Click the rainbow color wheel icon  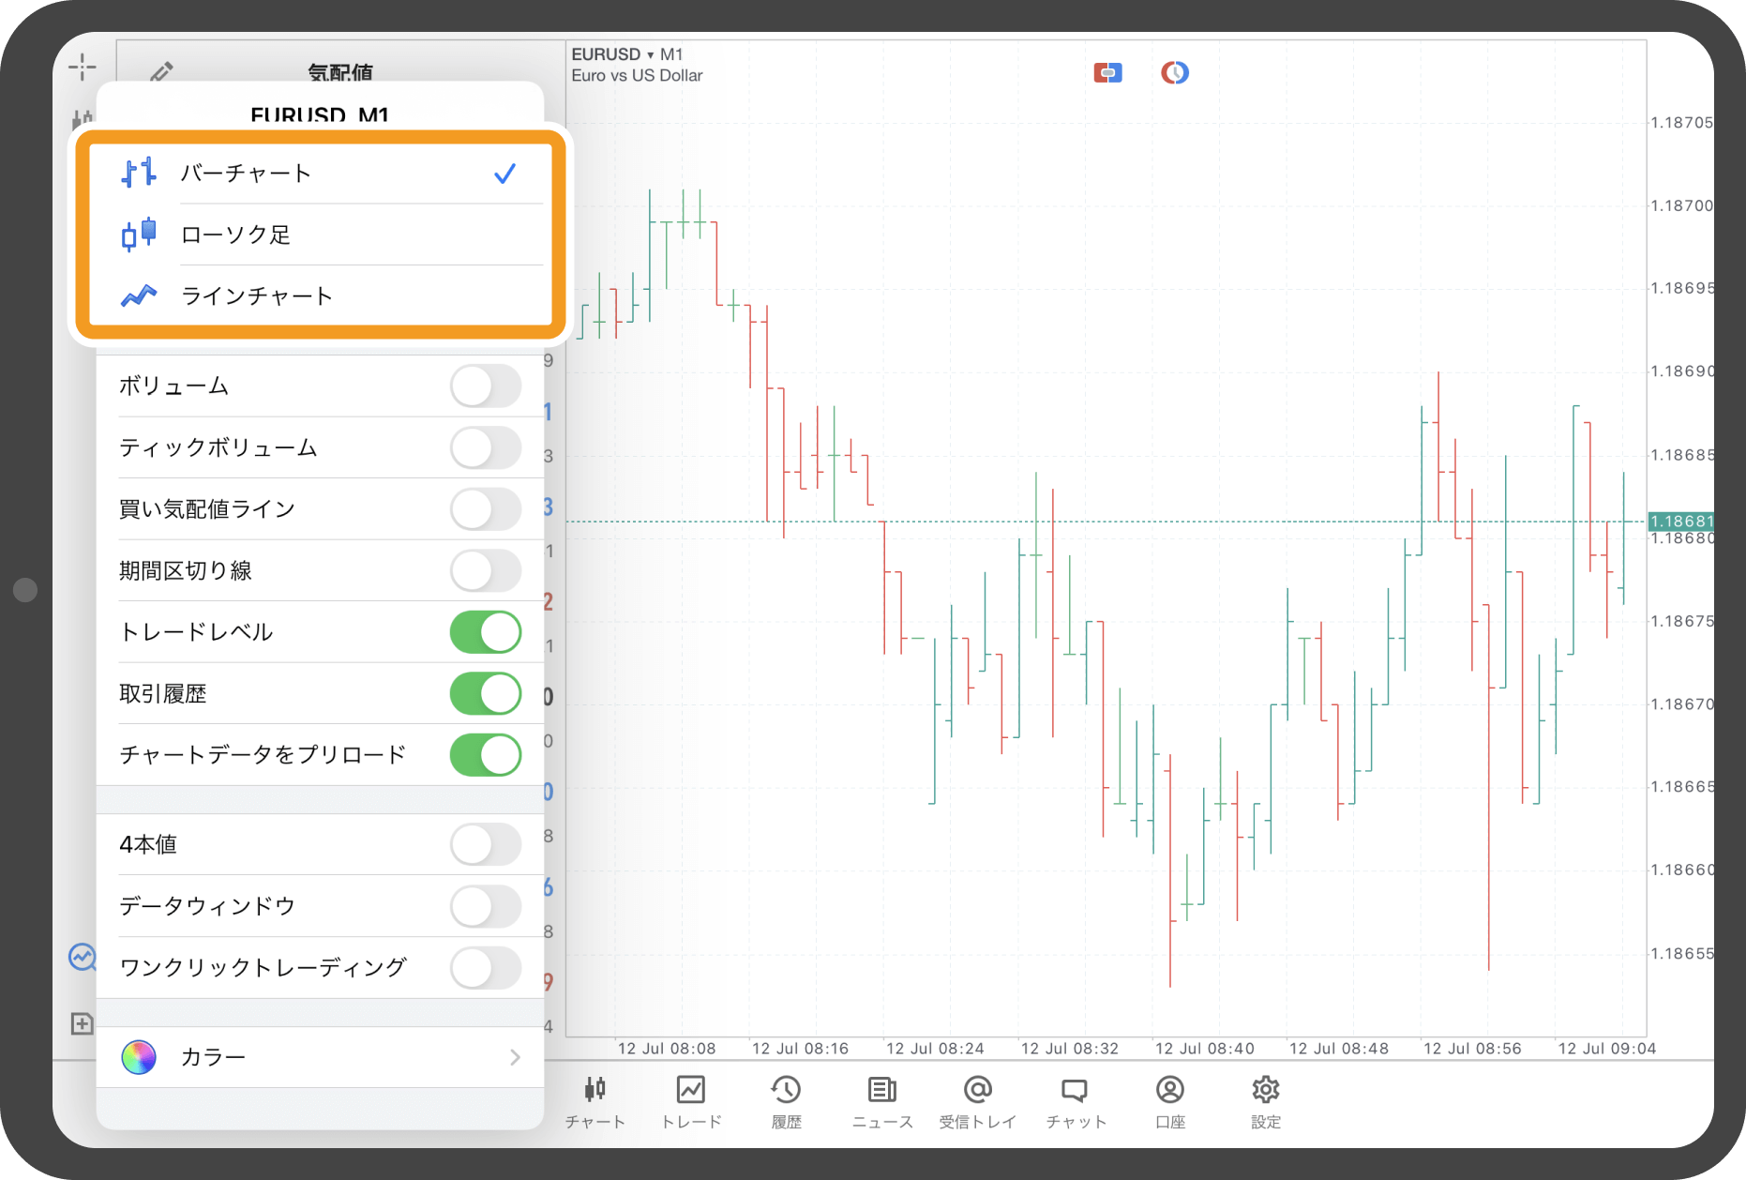click(x=139, y=1057)
